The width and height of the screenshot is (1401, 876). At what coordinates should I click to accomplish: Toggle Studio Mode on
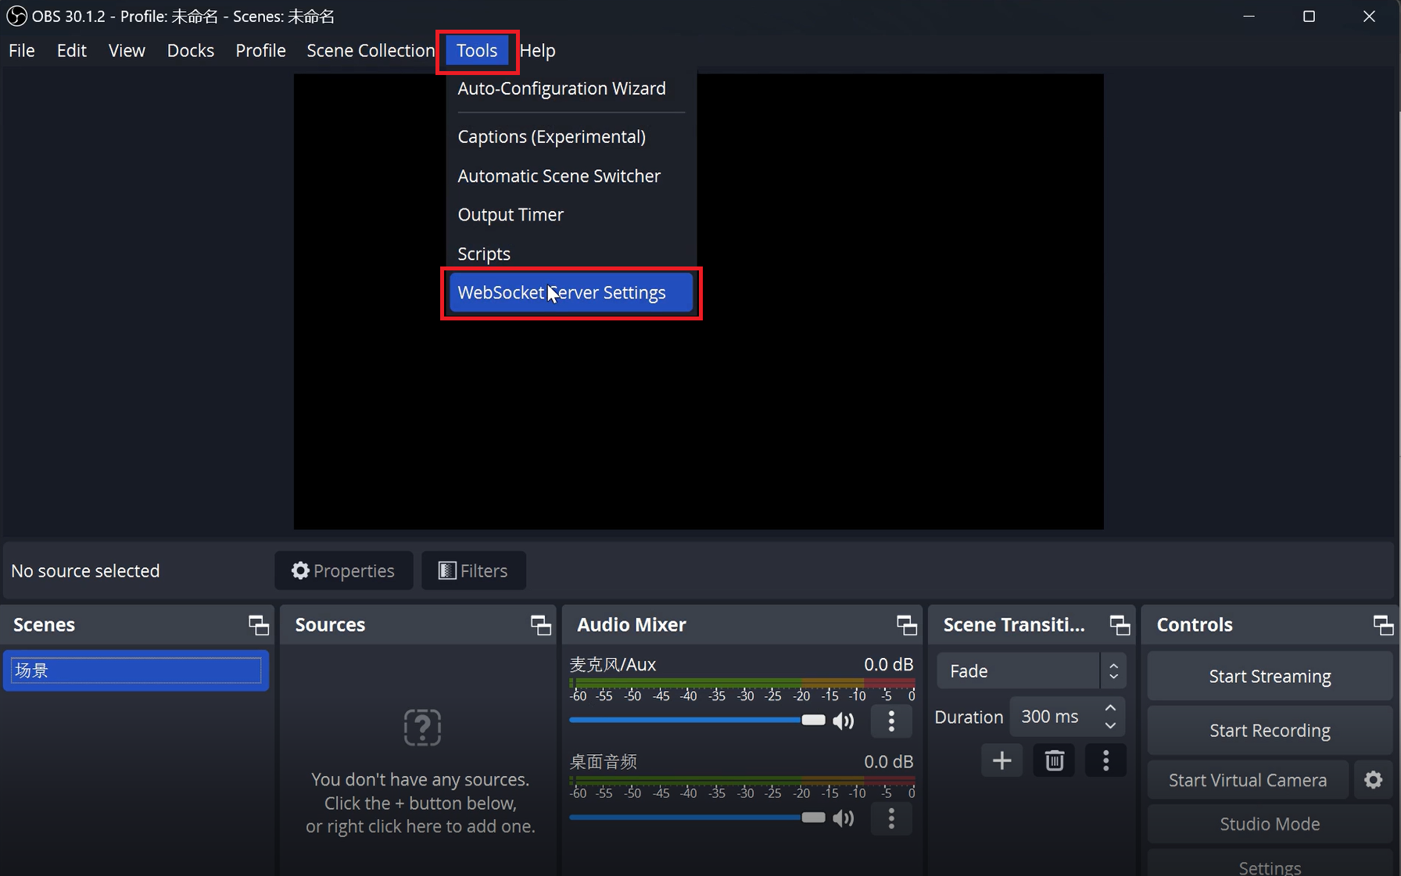pos(1269,824)
